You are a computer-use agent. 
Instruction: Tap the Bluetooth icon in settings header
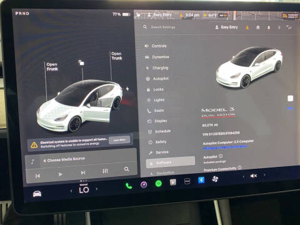[x=279, y=27]
